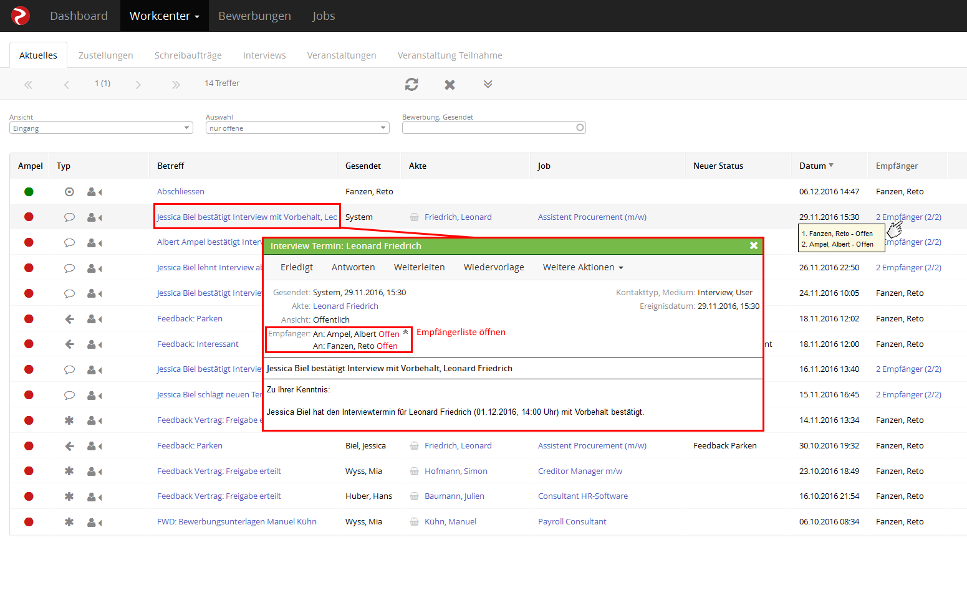Image resolution: width=967 pixels, height=606 pixels.
Task: Click the left arrow icon in Feedback: Interessant row
Action: tap(69, 344)
